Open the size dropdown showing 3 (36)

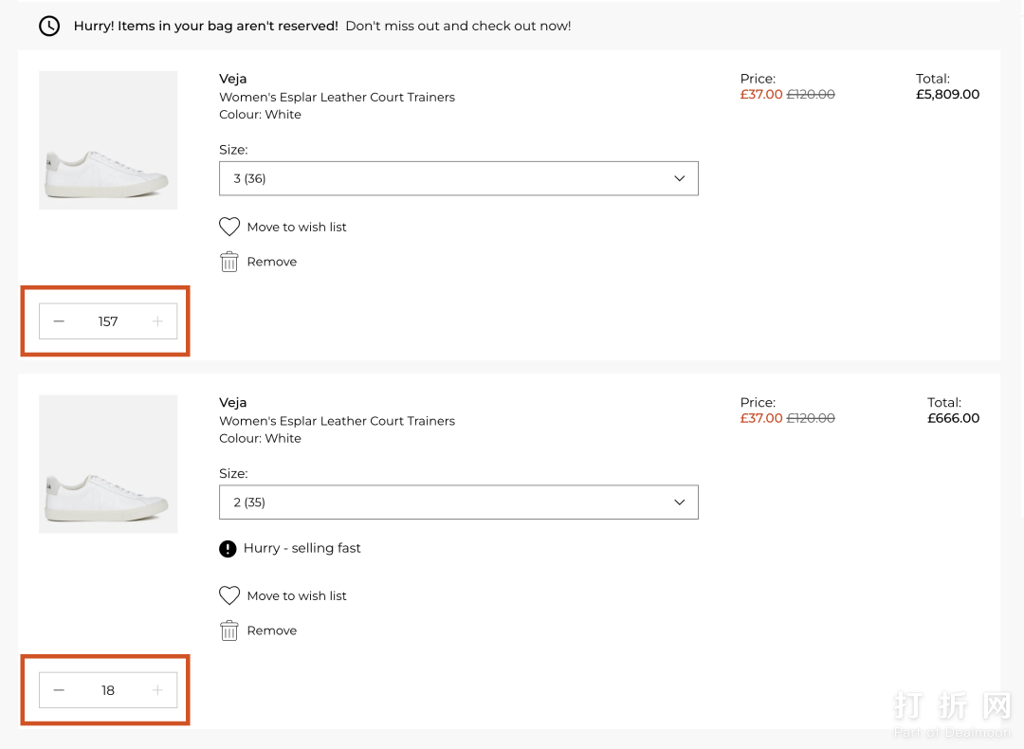point(459,178)
